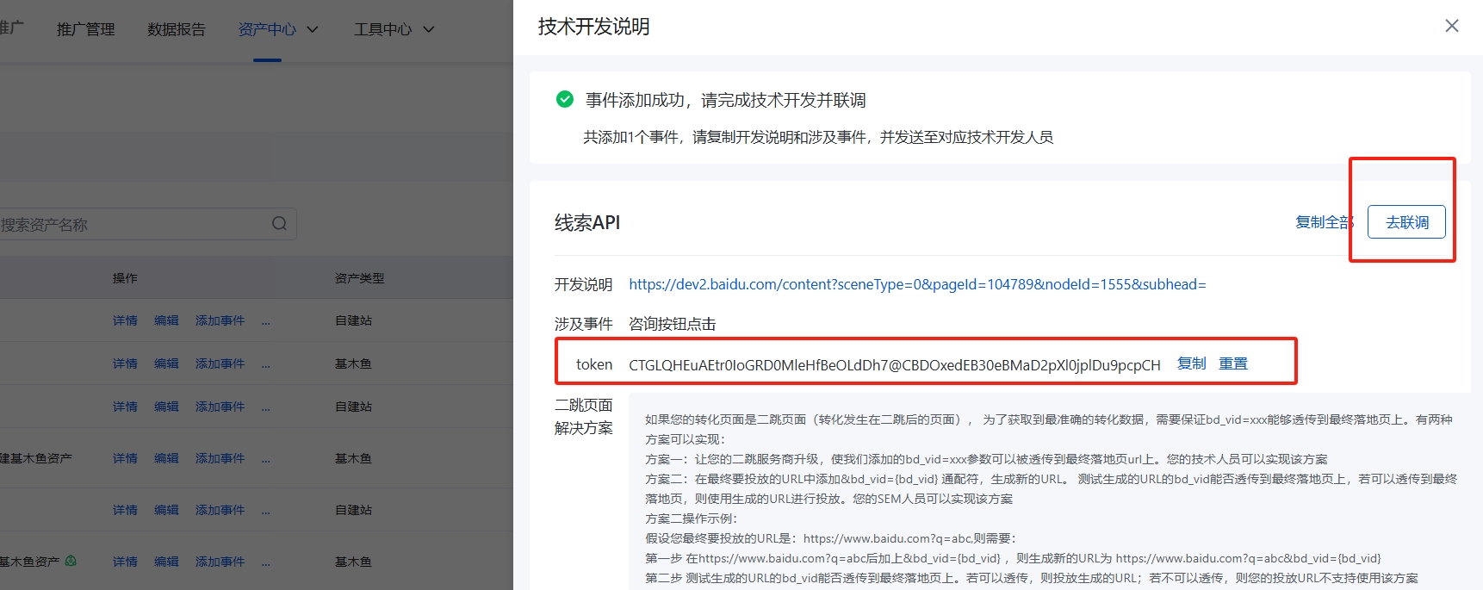
Task: Type in the 搜索资产名称 search field
Action: pos(129,225)
